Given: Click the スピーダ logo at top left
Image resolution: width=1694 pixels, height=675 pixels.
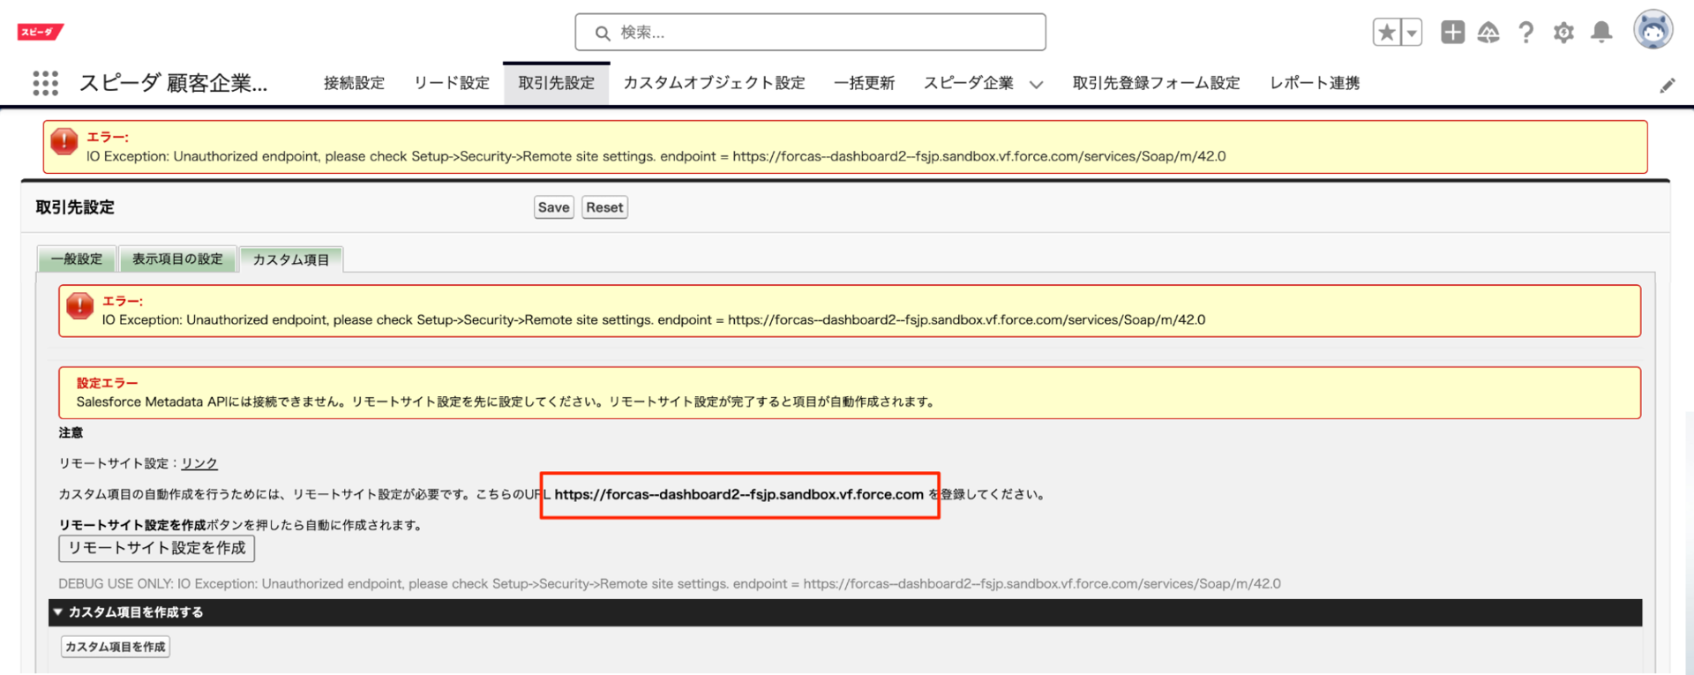Looking at the screenshot, I should [41, 32].
